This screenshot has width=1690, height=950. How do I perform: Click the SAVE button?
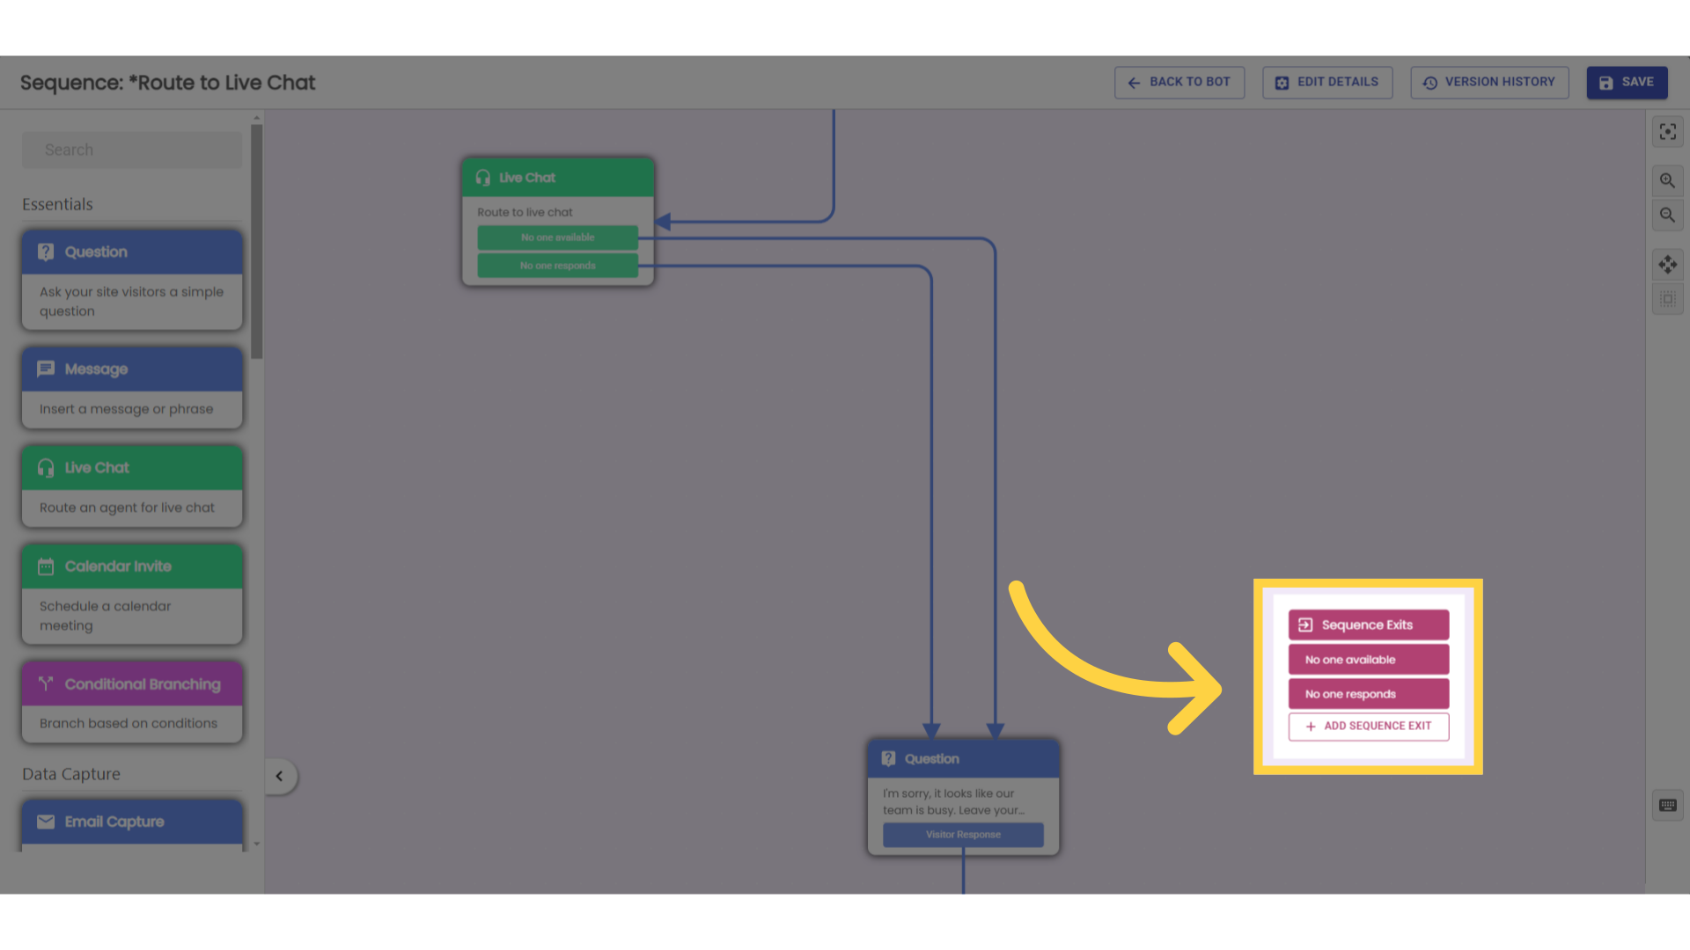coord(1626,83)
